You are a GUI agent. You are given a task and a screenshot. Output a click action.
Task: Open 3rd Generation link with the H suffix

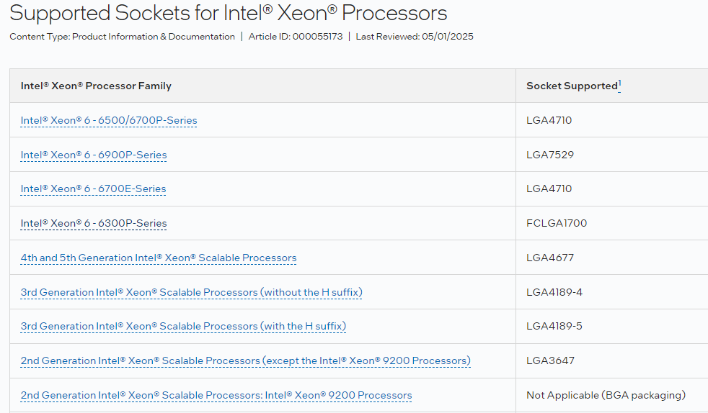pos(183,326)
